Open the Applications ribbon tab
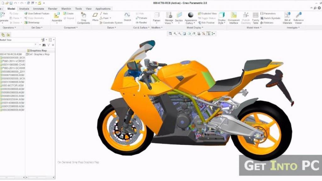Viewport: 322px width, 181px height. [103, 8]
